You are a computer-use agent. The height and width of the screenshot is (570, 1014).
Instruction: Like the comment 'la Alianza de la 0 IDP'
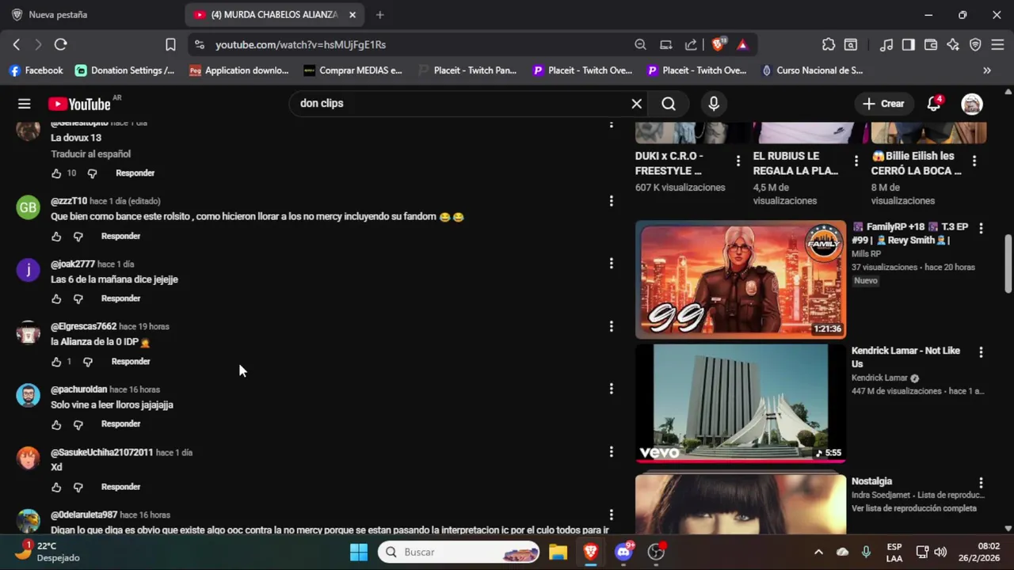tap(56, 362)
